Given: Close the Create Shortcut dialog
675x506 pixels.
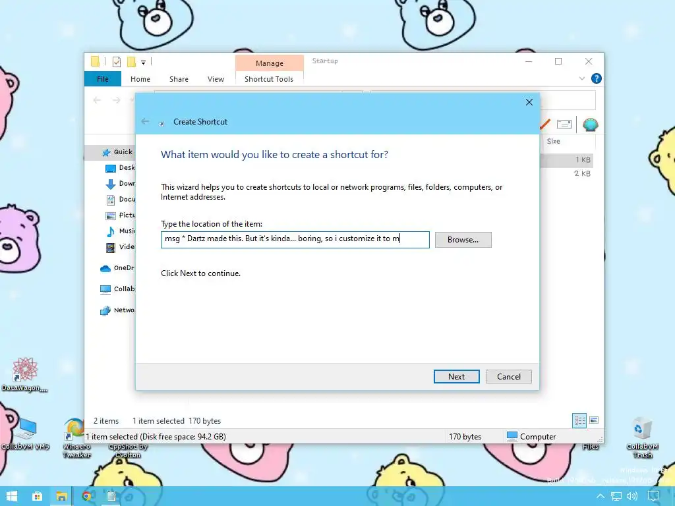Looking at the screenshot, I should click(x=529, y=102).
